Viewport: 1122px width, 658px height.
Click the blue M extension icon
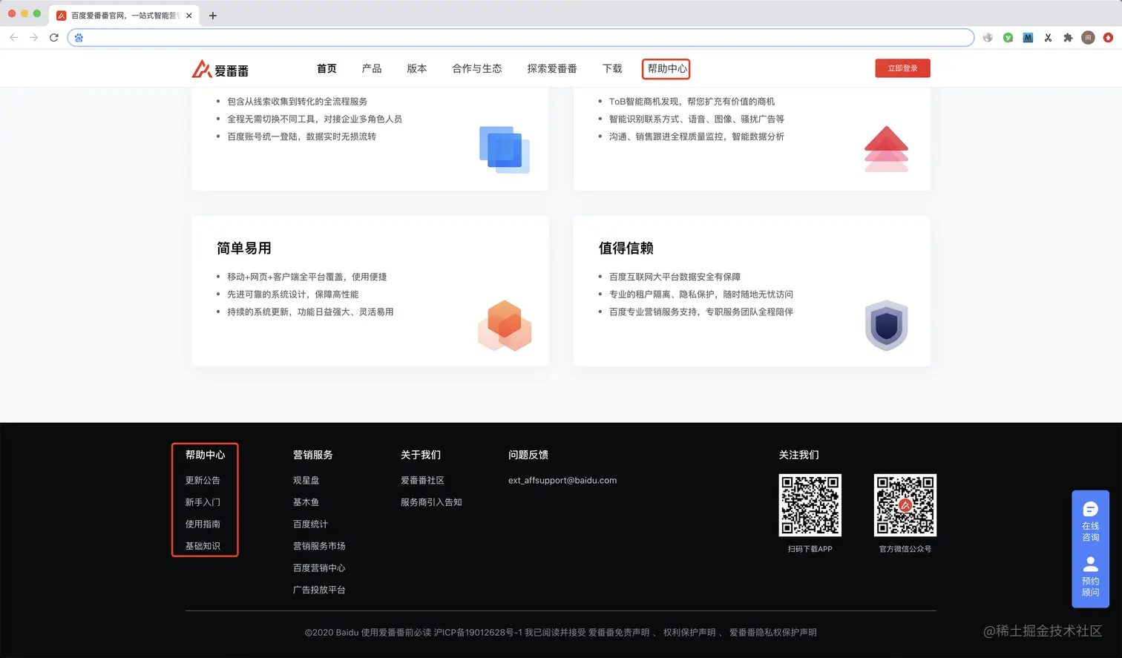click(x=1028, y=38)
